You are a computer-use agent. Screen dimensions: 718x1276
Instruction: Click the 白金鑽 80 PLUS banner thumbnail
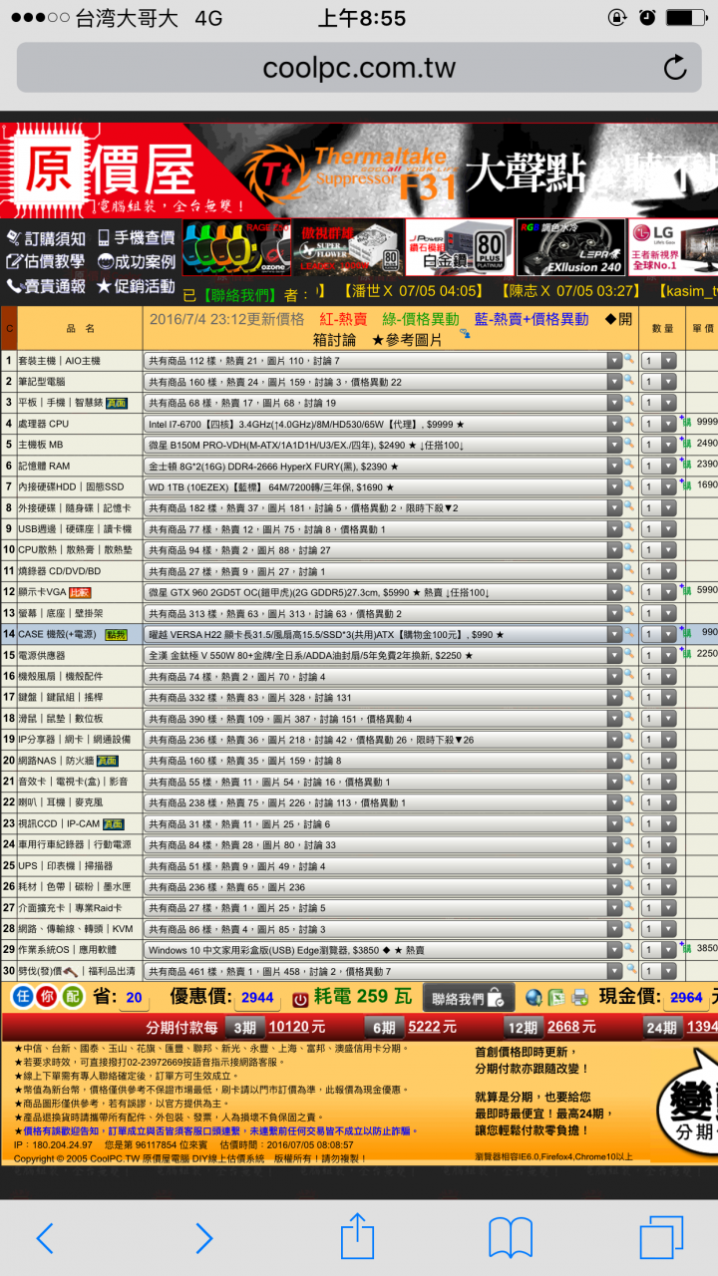(460, 247)
